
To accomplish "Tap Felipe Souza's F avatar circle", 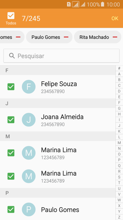I will 29,87.
